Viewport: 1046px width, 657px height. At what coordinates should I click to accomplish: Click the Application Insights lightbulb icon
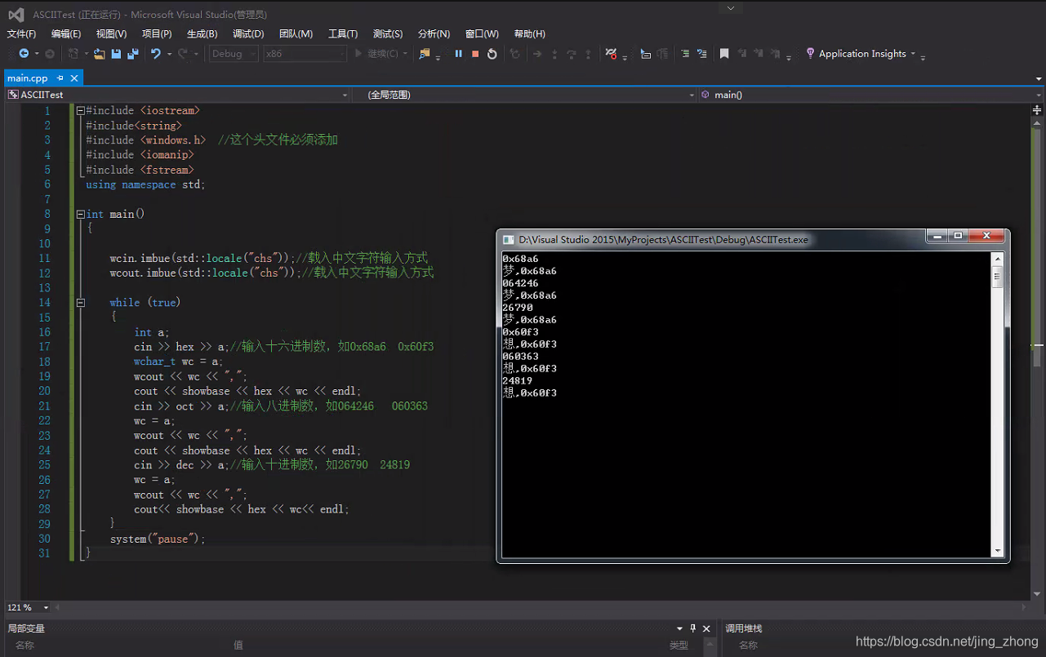coord(810,53)
